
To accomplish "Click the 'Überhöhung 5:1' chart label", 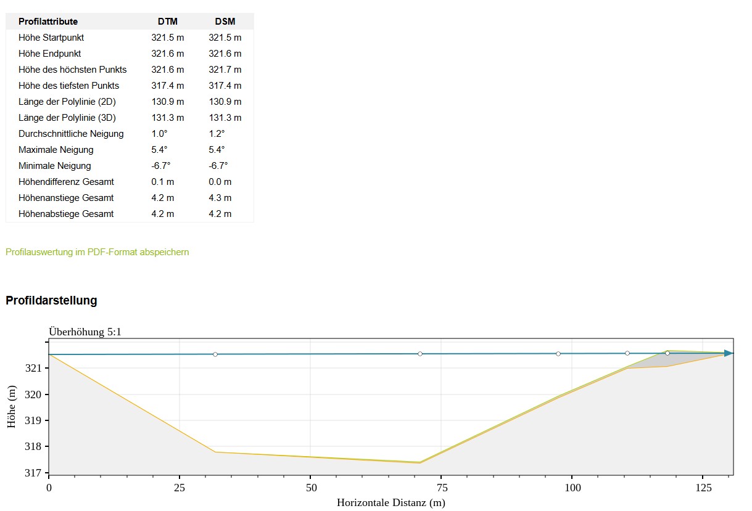I will pyautogui.click(x=85, y=332).
